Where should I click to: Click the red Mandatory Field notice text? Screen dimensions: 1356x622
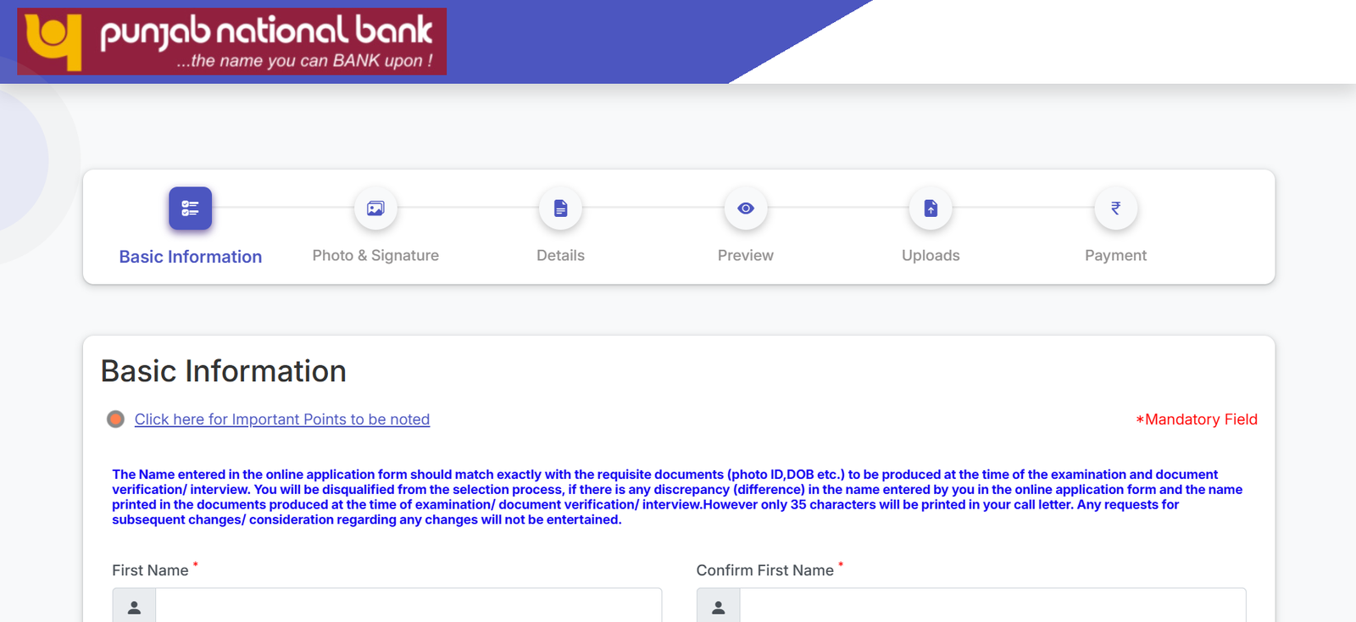point(1197,419)
